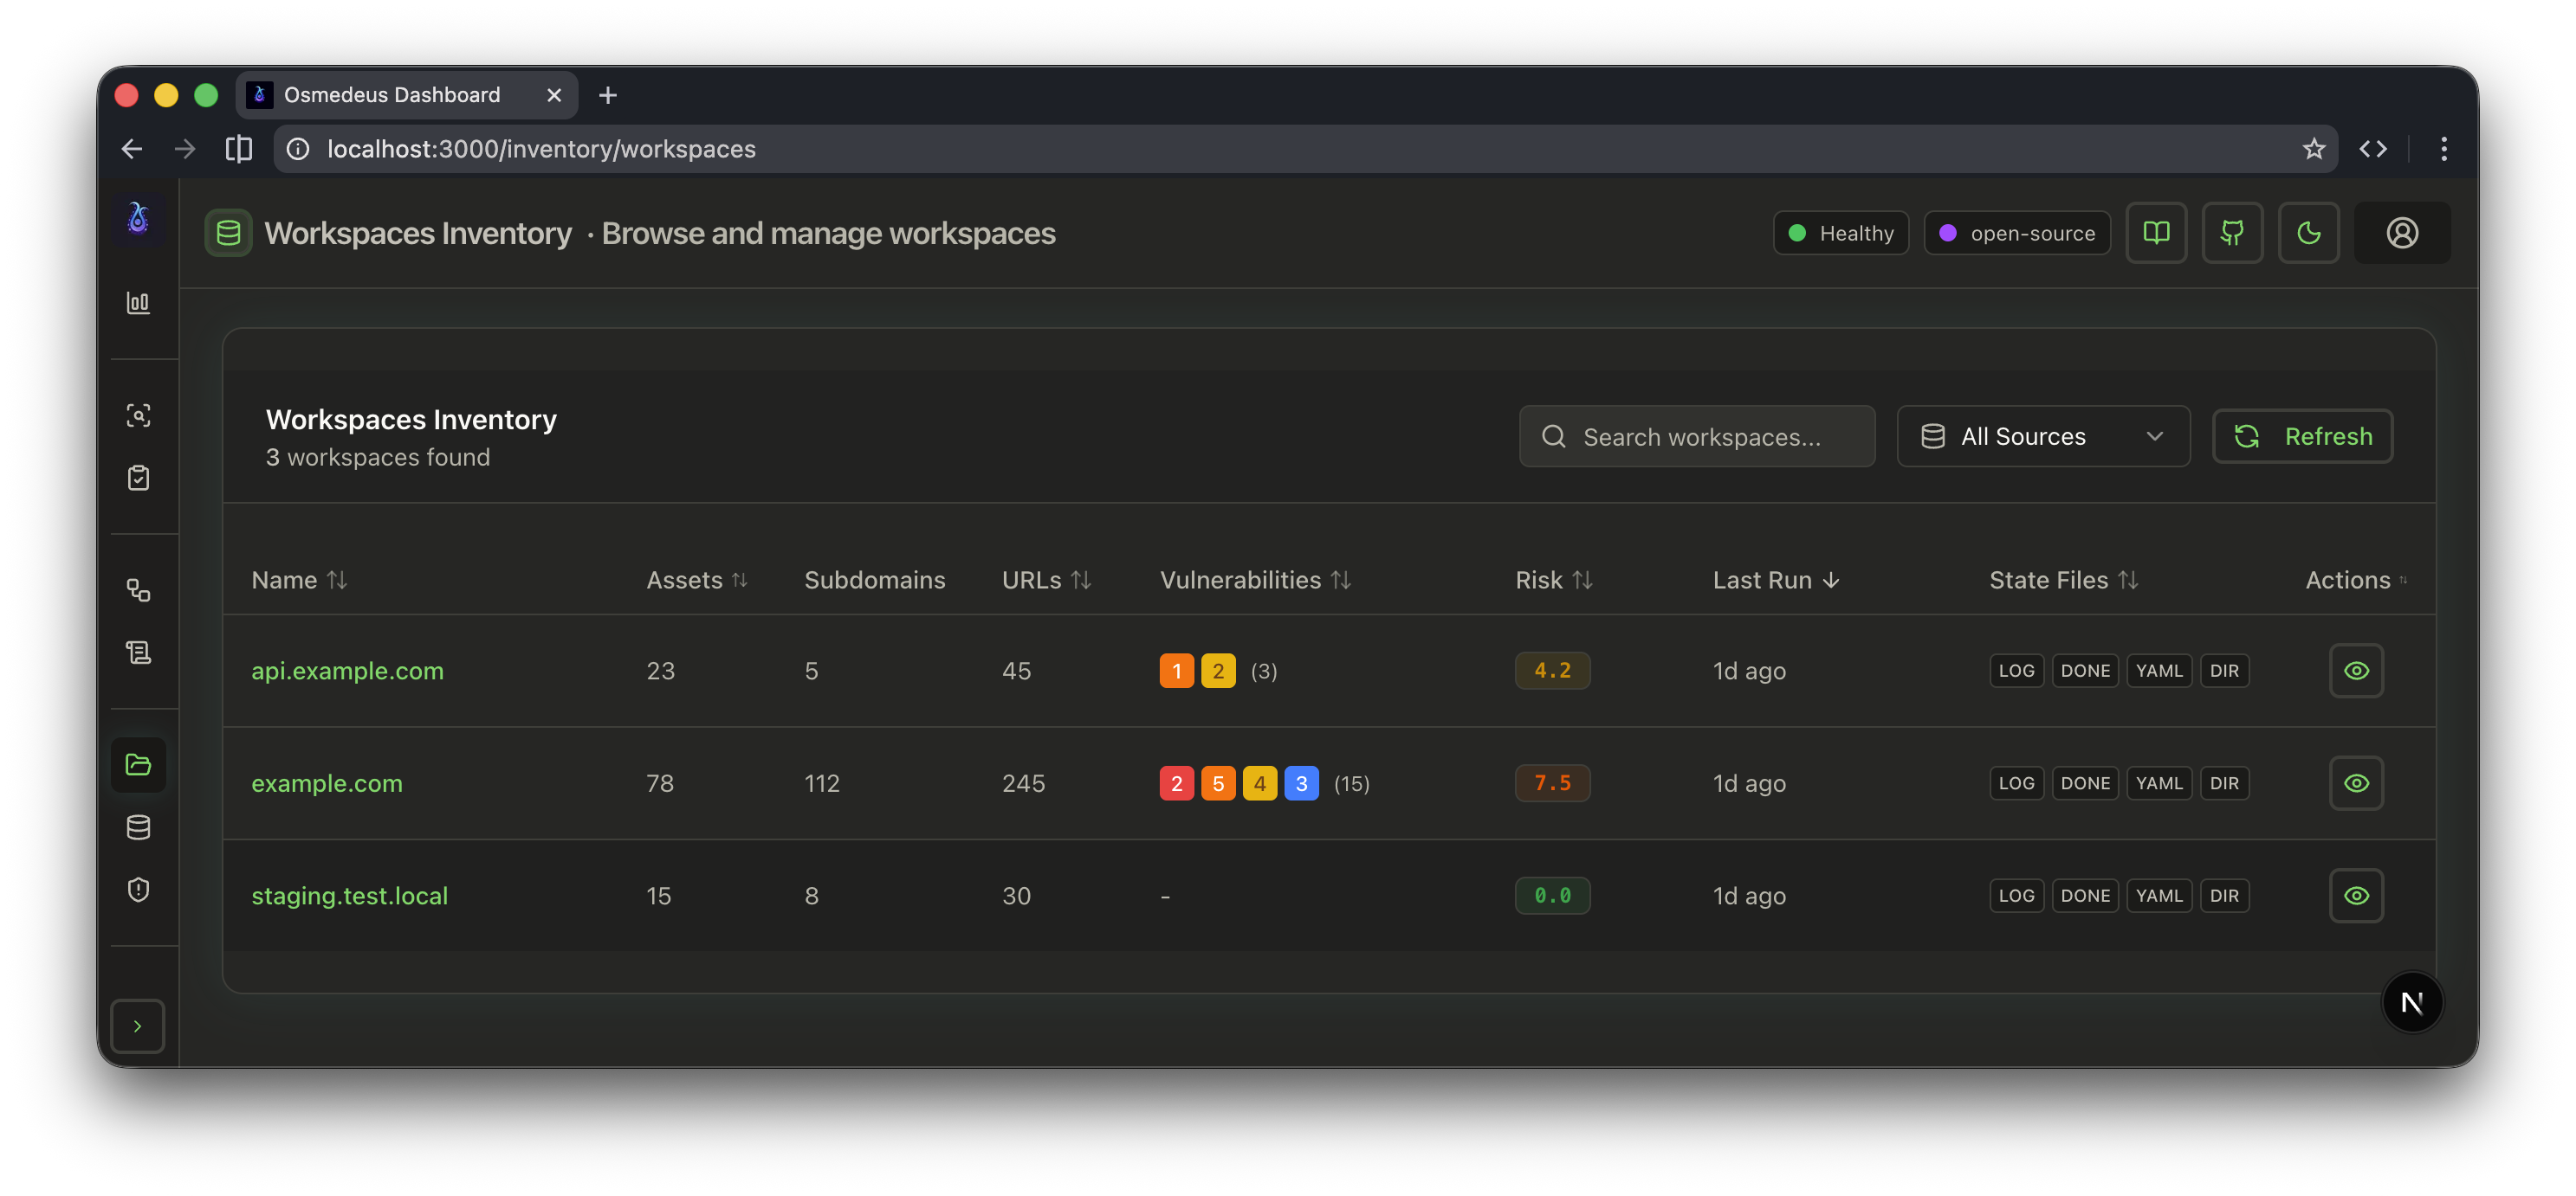Expand the All Sources dropdown
The width and height of the screenshot is (2576, 1196).
2043,435
